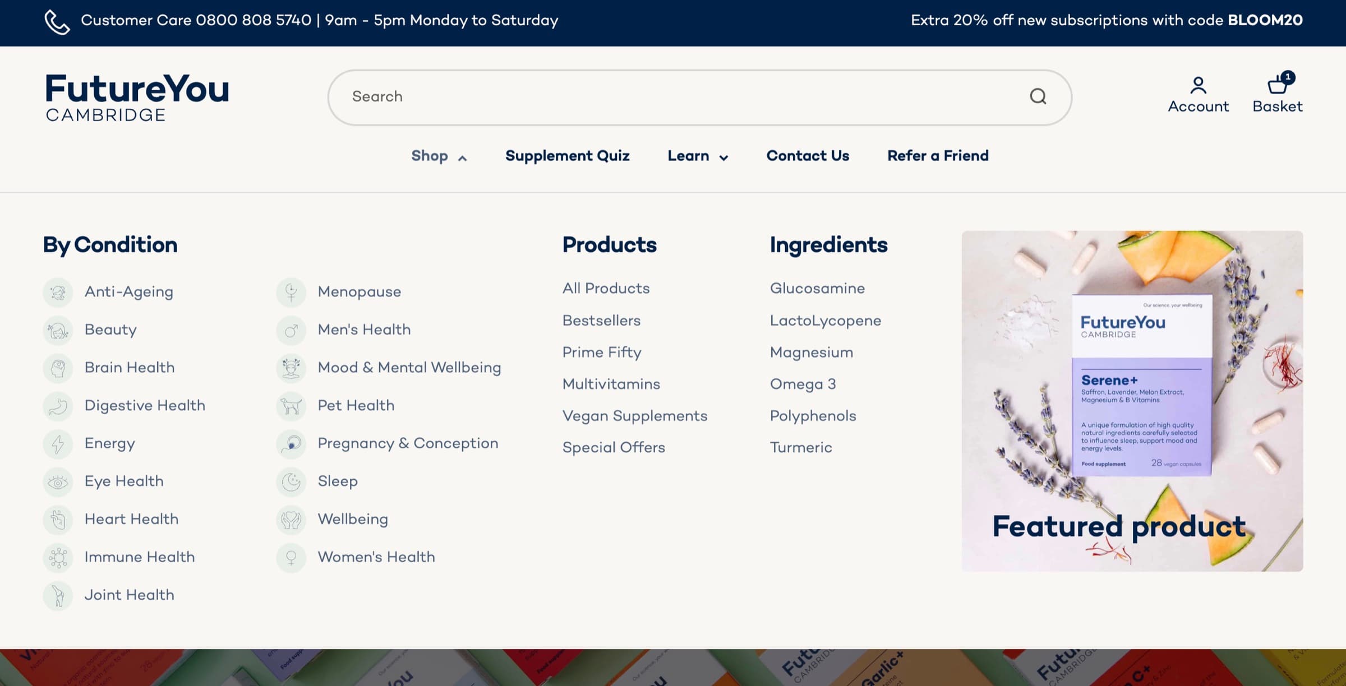Open the Serene+ Featured product image
1346x686 pixels.
pyautogui.click(x=1132, y=401)
